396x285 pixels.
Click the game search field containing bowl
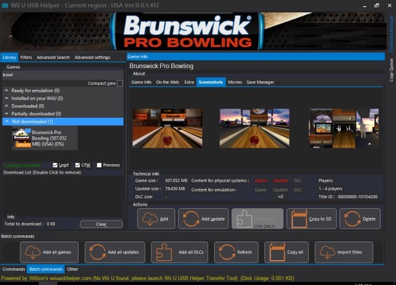click(62, 75)
